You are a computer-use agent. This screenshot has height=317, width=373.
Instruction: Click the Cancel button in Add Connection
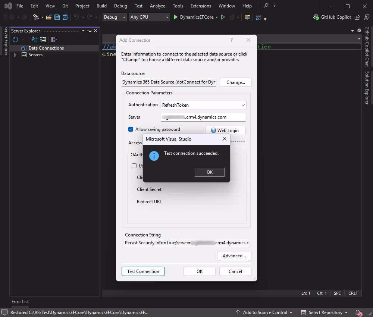[x=235, y=272]
